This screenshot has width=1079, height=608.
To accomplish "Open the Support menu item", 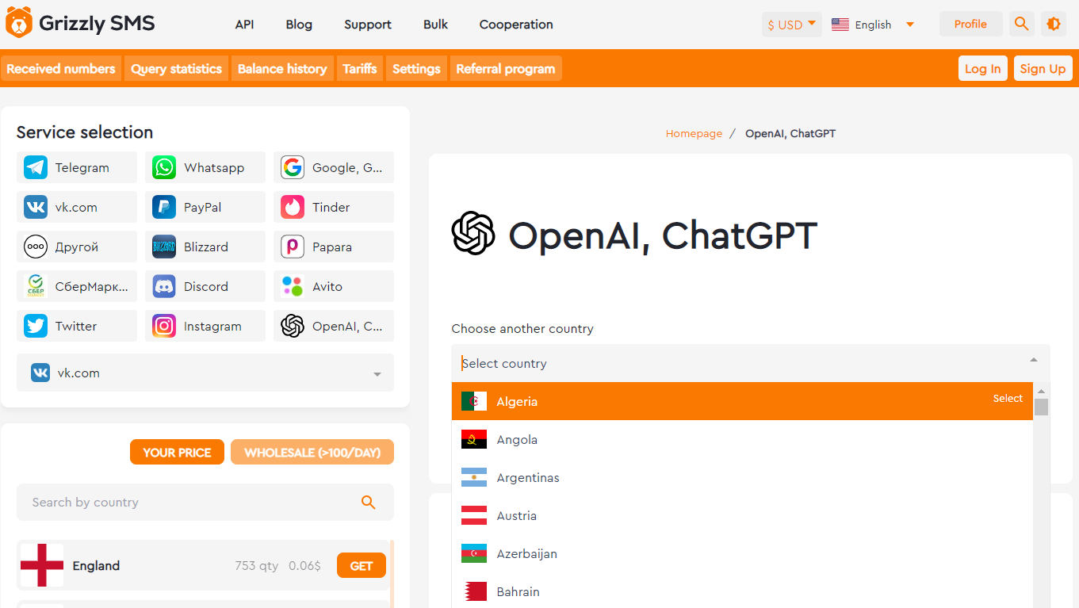I will pyautogui.click(x=368, y=25).
